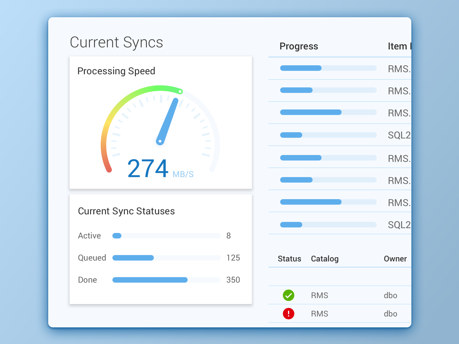Select the error indicator in the Status column

pyautogui.click(x=289, y=314)
